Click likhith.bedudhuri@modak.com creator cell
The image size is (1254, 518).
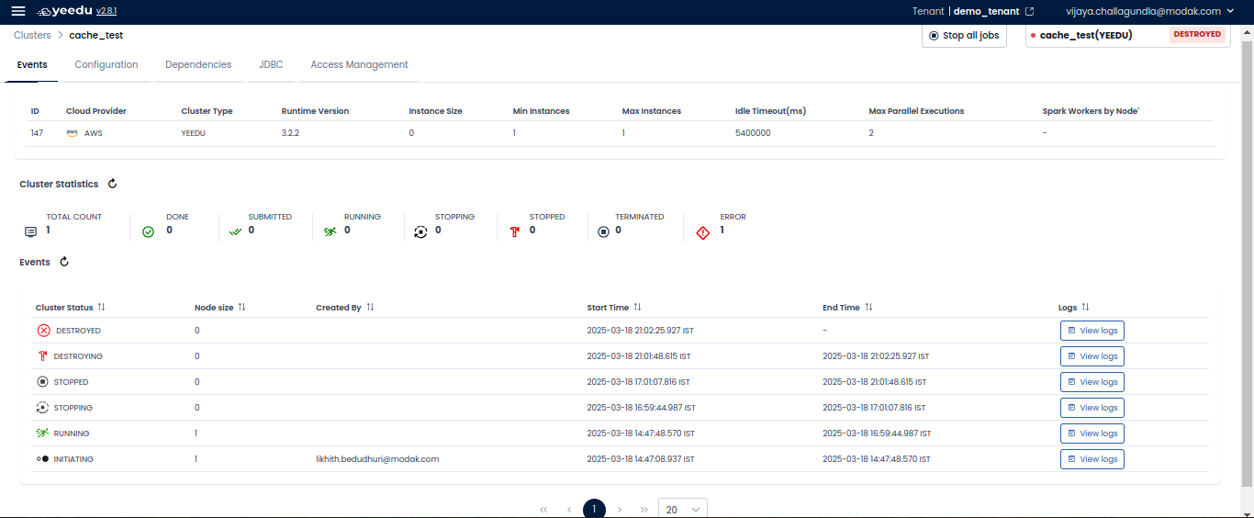(377, 459)
